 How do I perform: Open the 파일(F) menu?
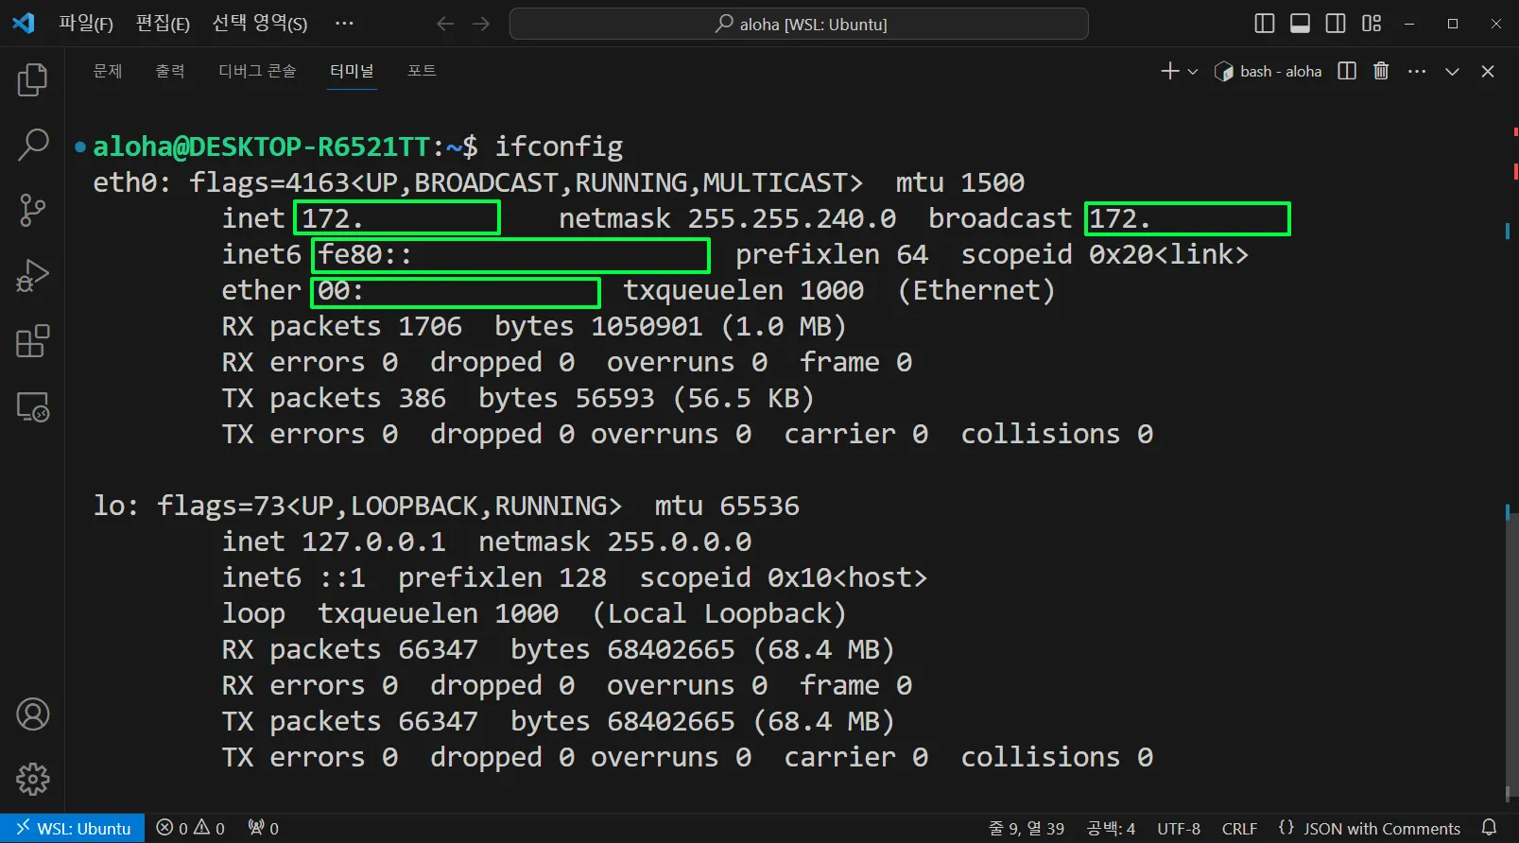85,24
